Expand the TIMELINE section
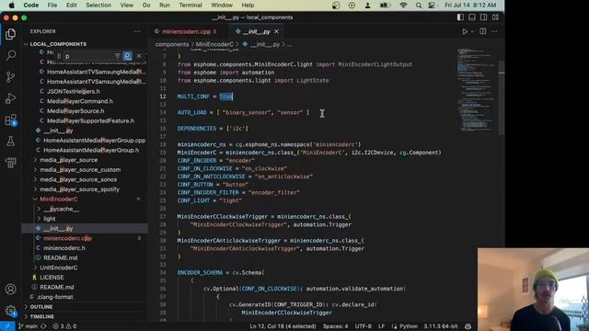This screenshot has height=331, width=589. (x=41, y=316)
